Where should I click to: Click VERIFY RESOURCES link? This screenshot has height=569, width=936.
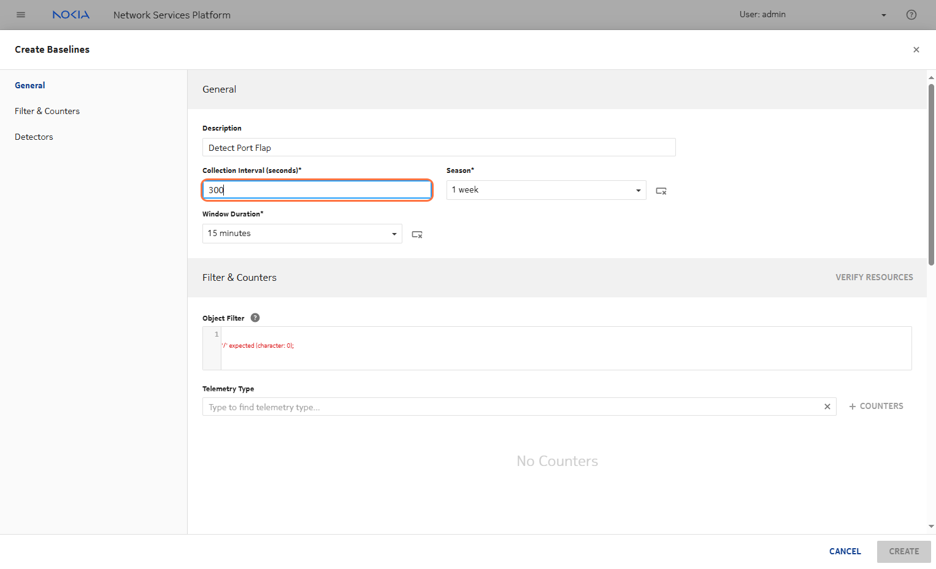(873, 277)
